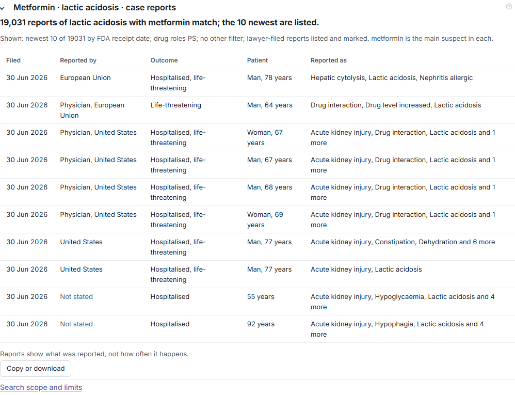This screenshot has height=395, width=515.
Task: Select the Man, 78 years report row
Action: tap(257, 83)
